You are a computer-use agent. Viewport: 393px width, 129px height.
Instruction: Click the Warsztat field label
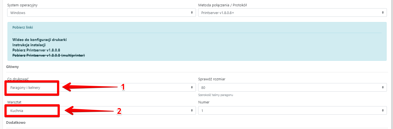(15, 102)
